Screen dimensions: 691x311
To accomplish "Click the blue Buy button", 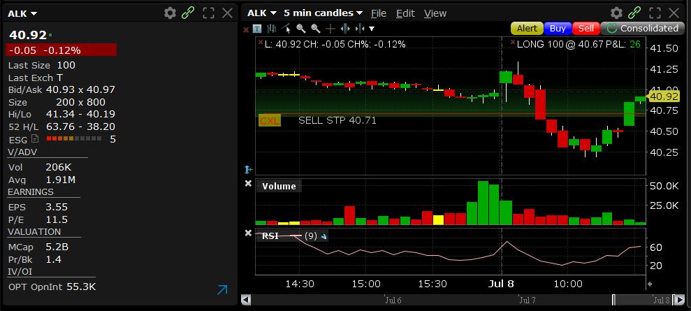I will point(558,29).
